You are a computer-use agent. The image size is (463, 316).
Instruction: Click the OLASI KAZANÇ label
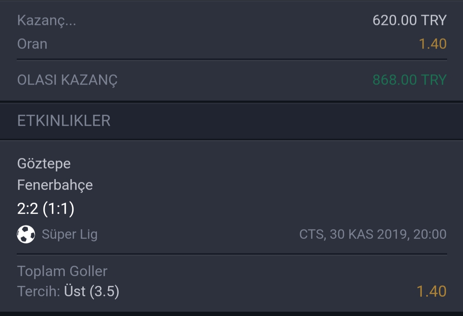[67, 80]
